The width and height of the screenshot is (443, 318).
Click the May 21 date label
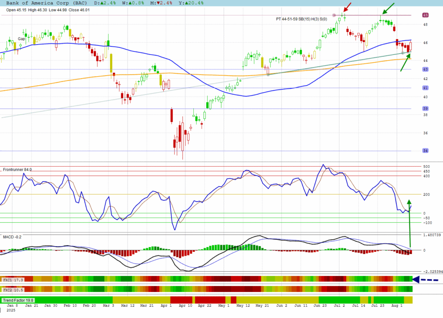tap(263, 305)
